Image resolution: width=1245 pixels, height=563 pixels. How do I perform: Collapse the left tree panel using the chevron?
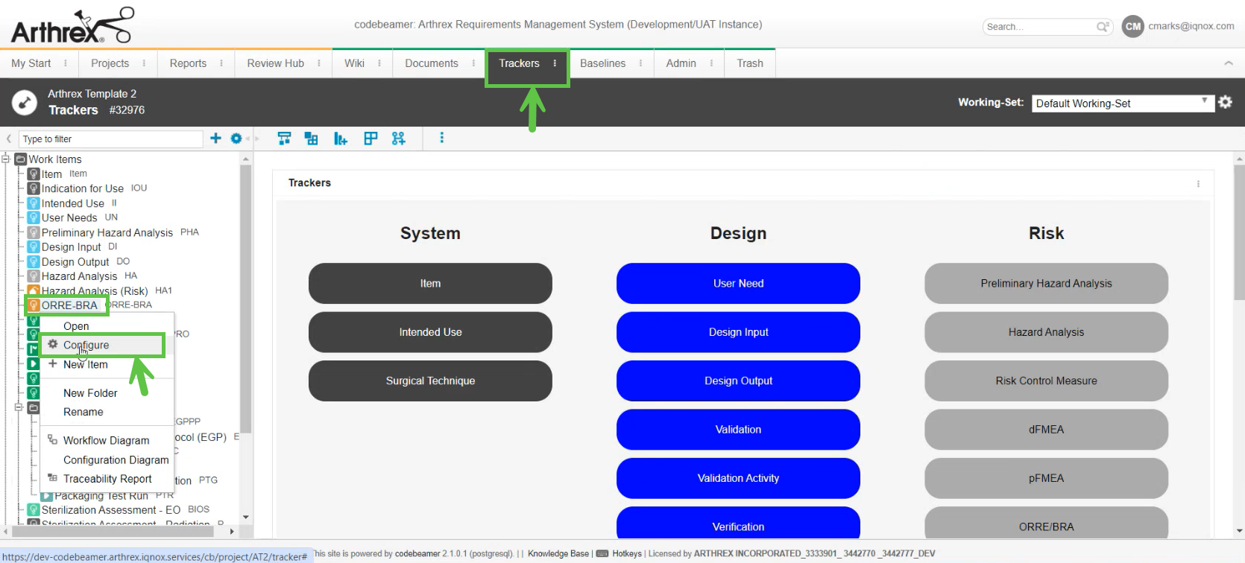tap(9, 139)
